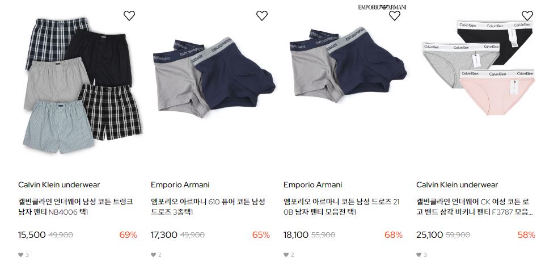
Task: Click Emporio Armani brand above 610 pure cotton item
Action: [x=180, y=185]
